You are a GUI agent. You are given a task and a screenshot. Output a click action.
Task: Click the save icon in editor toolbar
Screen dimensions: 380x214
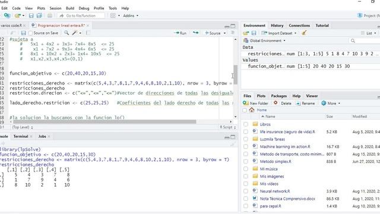[23, 33]
